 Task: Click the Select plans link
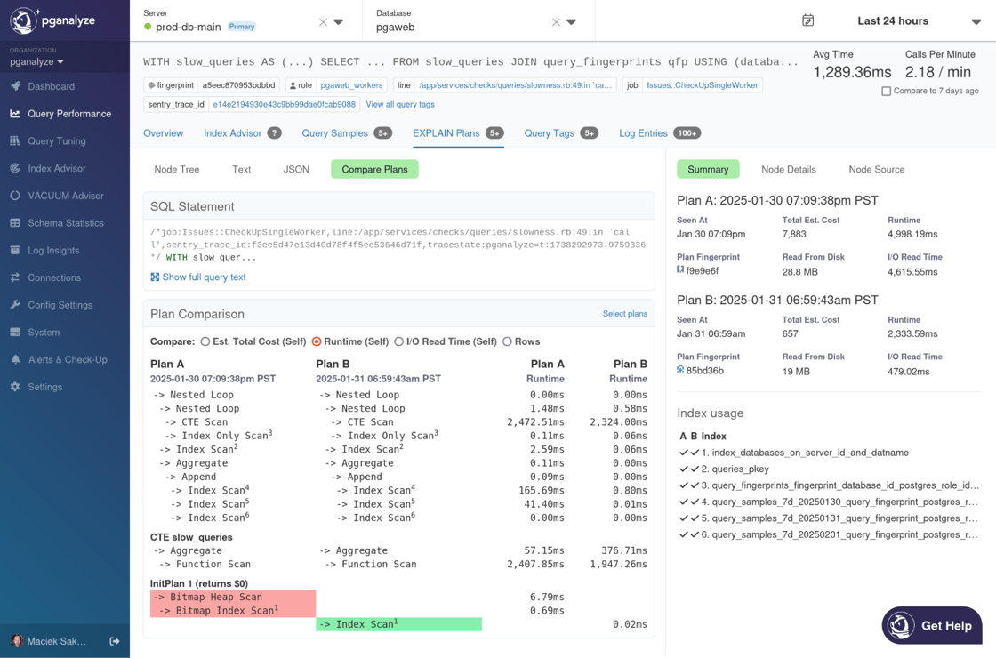click(624, 314)
